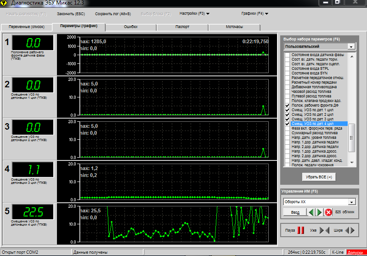Viewport: 367px width, 256px height.
Task: Click the Убрать ВСЕ button
Action: (319, 176)
